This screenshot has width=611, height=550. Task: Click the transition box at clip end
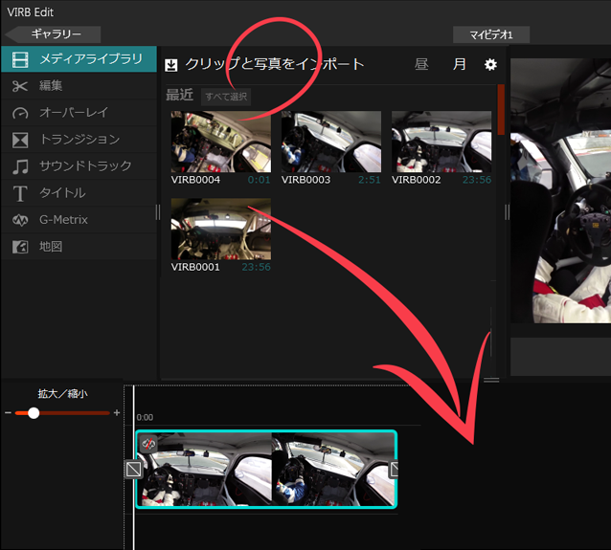[x=394, y=470]
